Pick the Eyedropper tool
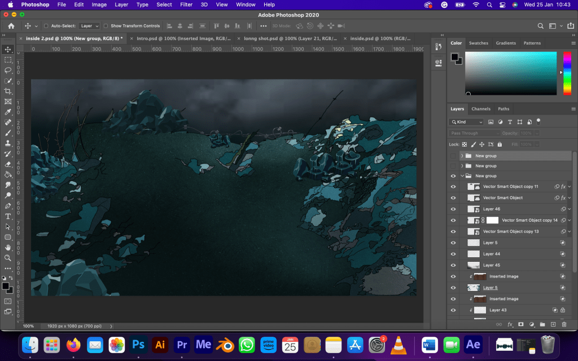Viewport: 578px width, 361px height. pos(8,112)
